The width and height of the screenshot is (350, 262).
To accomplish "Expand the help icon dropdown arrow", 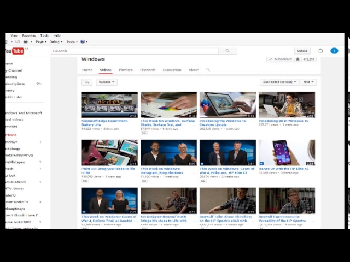I will point(86,41).
